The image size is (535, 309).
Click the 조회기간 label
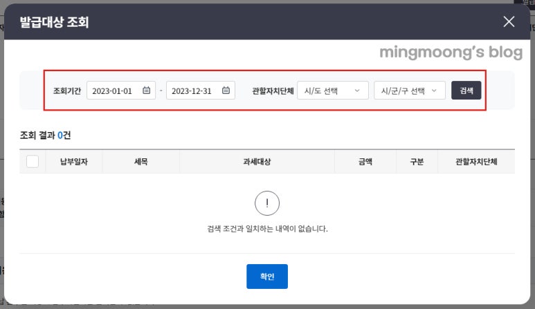(67, 91)
